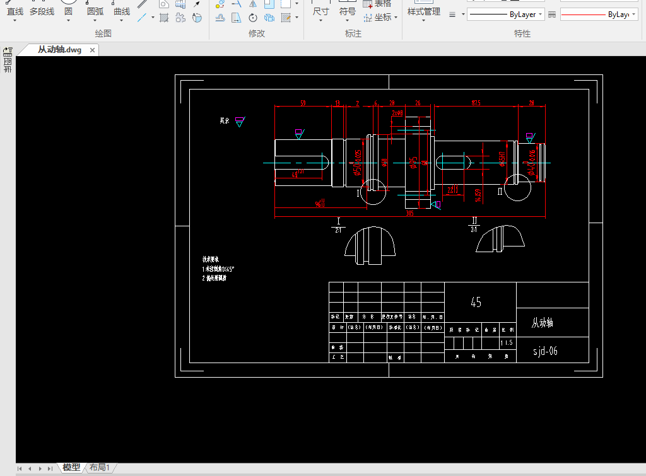Screen dimensions: 646x476
Task: Click the stretch tool in 修改 panel
Action: 236,18
